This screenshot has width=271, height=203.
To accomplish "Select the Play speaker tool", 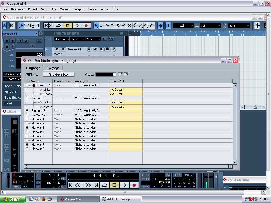I will point(146,26).
